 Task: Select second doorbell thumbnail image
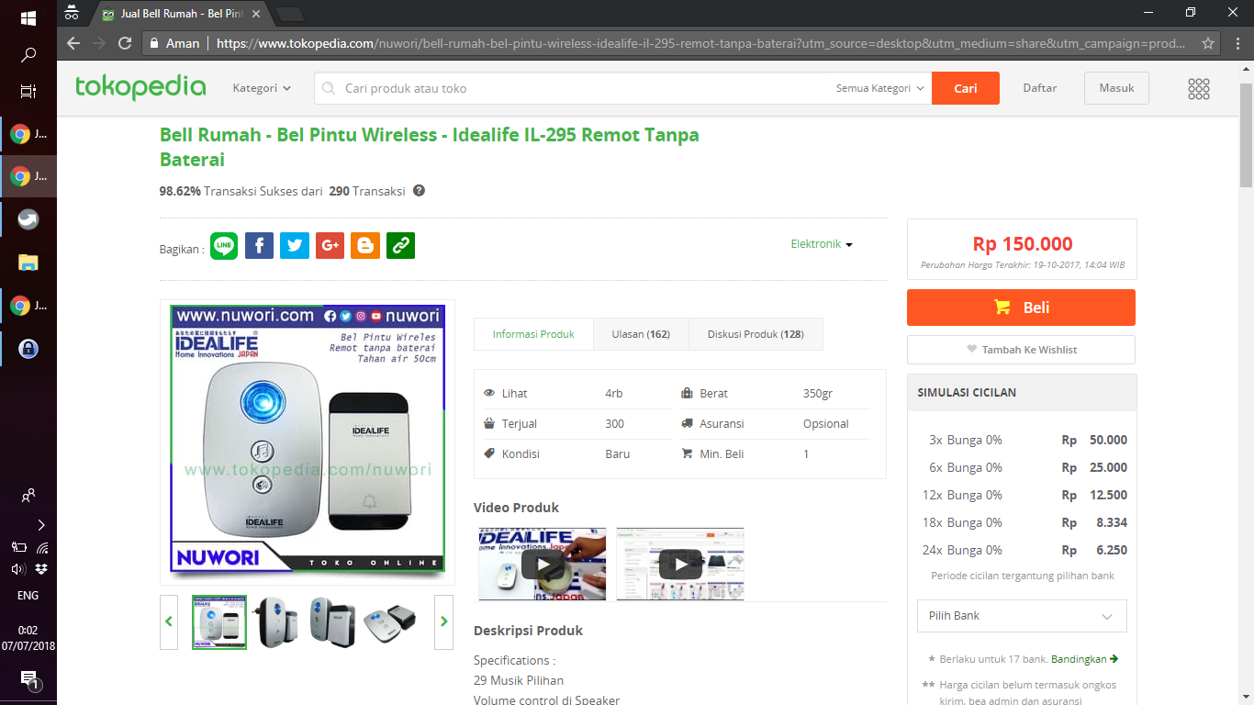point(274,621)
